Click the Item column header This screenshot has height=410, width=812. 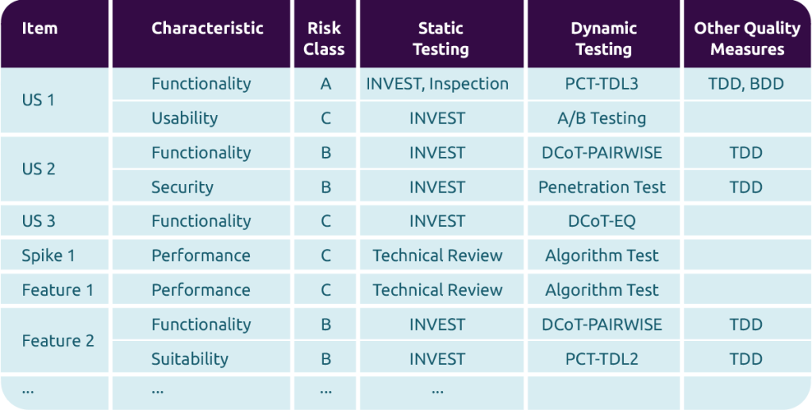point(40,29)
